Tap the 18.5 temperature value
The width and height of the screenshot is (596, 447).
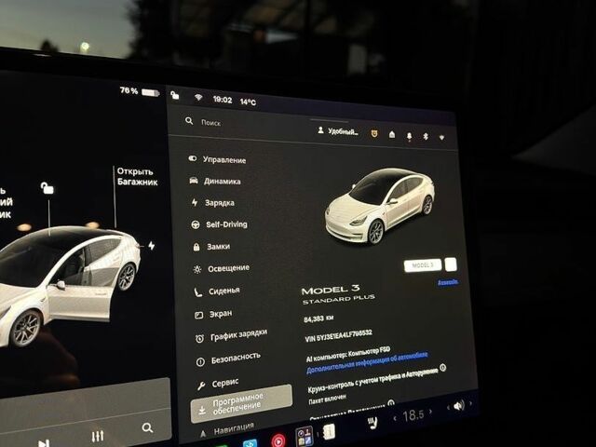click(x=413, y=415)
